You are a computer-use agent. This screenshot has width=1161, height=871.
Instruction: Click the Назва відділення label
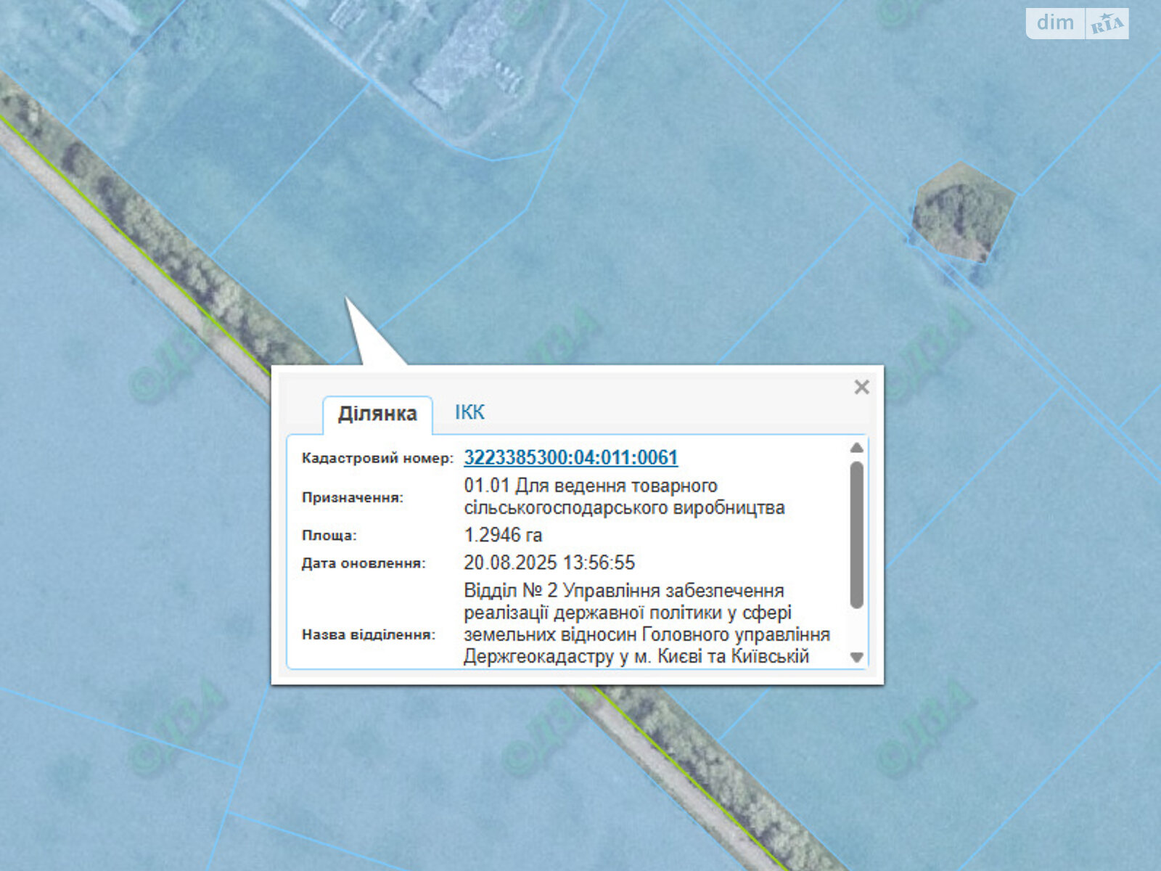[x=369, y=634]
